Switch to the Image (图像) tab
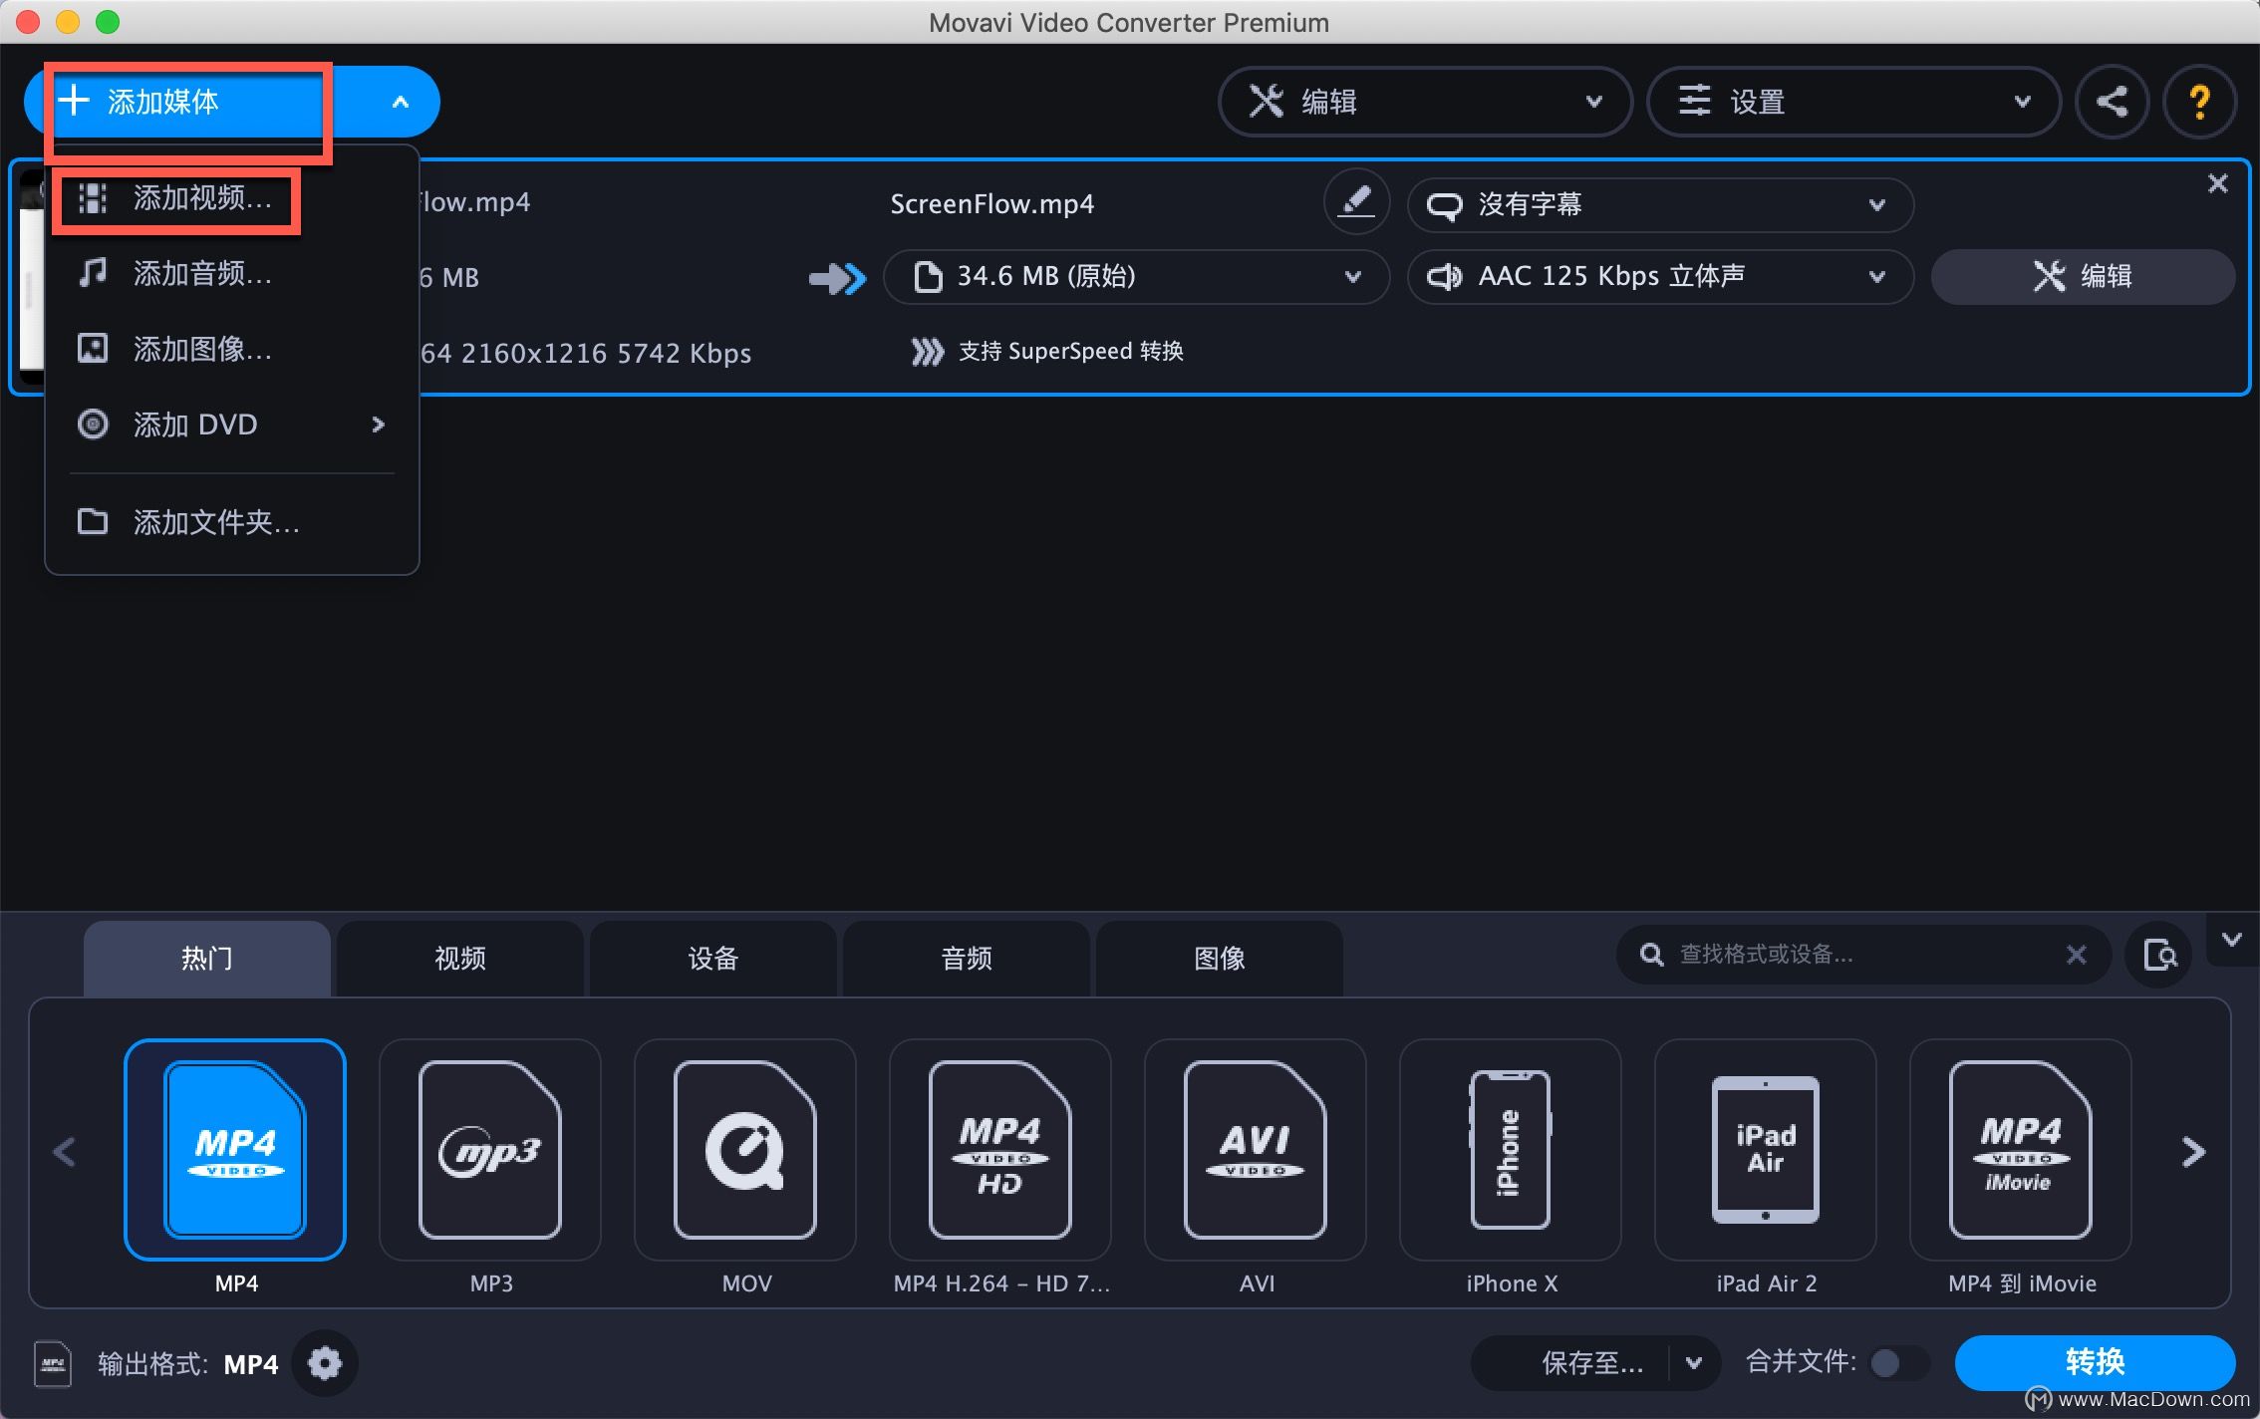The image size is (2260, 1419). click(1219, 959)
